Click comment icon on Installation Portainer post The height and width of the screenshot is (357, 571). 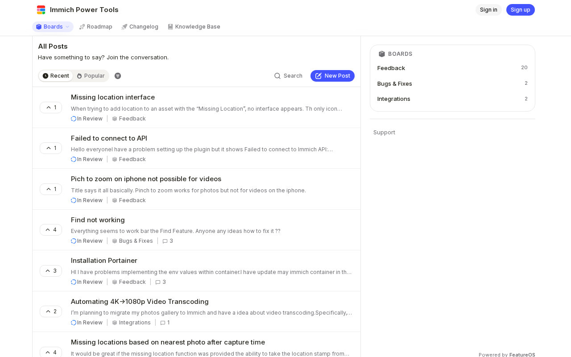pos(158,282)
